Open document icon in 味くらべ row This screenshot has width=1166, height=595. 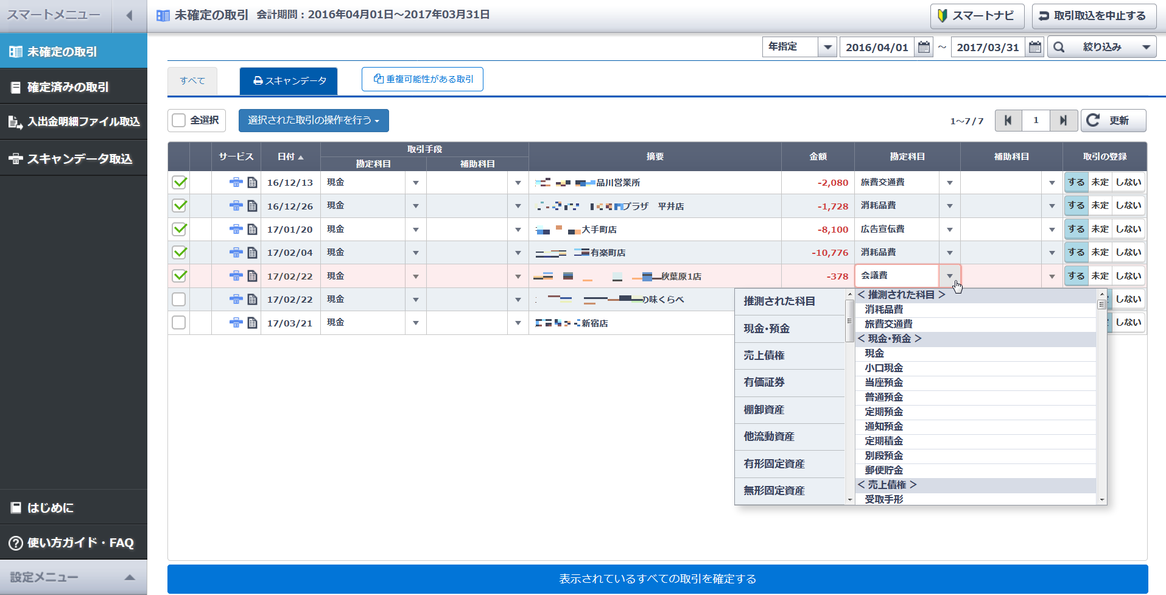tap(252, 299)
